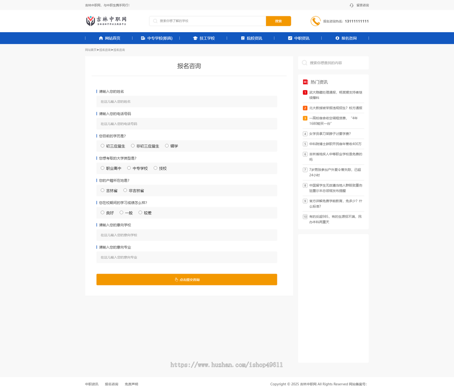Click the headset icon next to 留言咨询
This screenshot has width=454, height=391.
tap(351, 5)
